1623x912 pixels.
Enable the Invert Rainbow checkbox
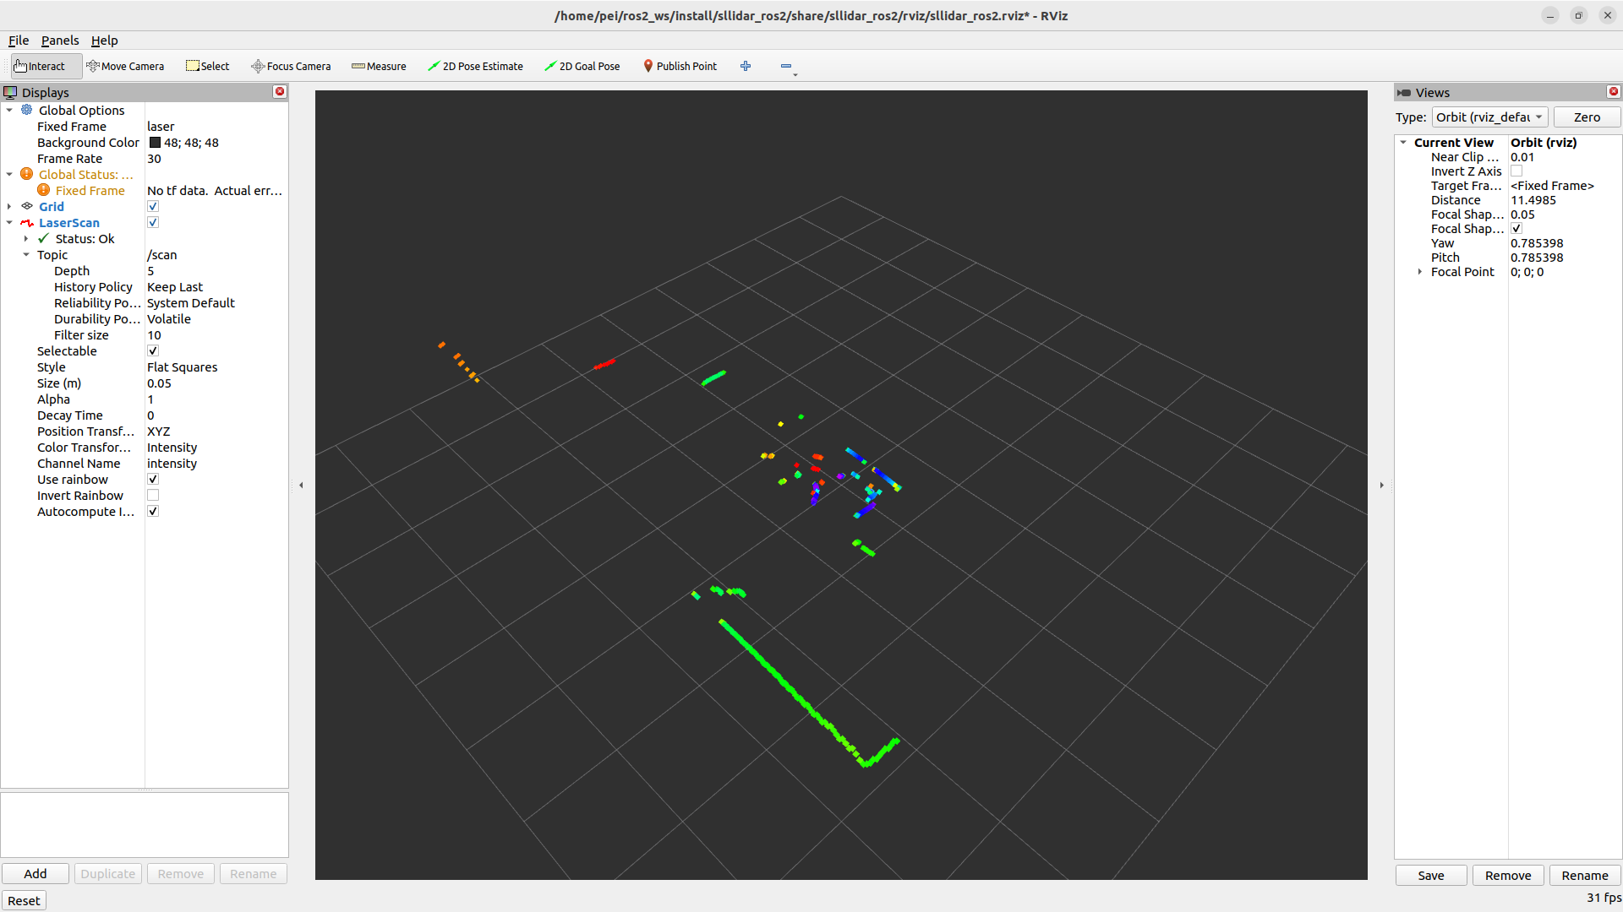(153, 496)
